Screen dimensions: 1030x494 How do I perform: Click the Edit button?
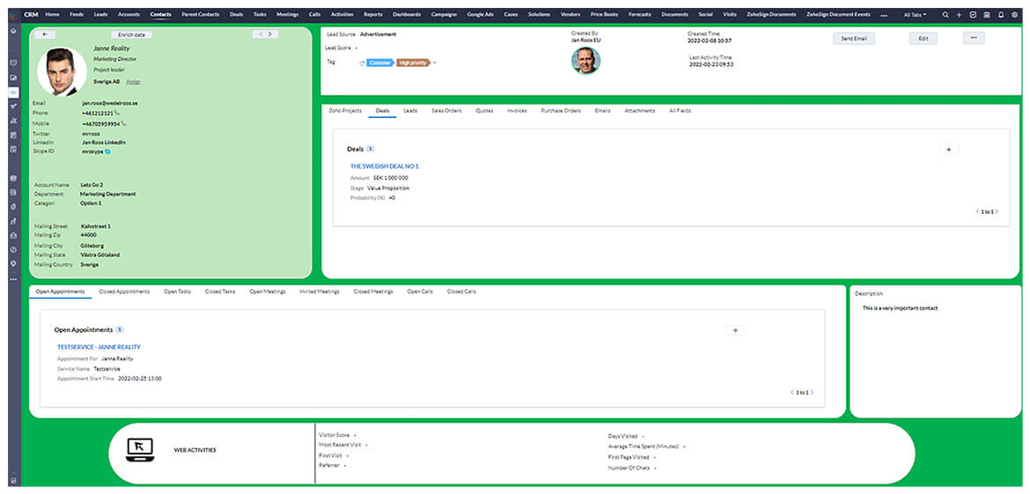[923, 38]
